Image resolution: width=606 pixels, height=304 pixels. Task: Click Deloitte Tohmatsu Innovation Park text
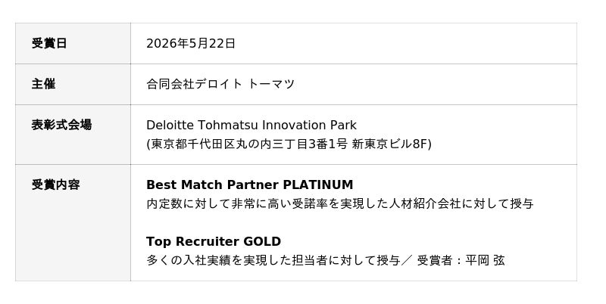(x=251, y=125)
